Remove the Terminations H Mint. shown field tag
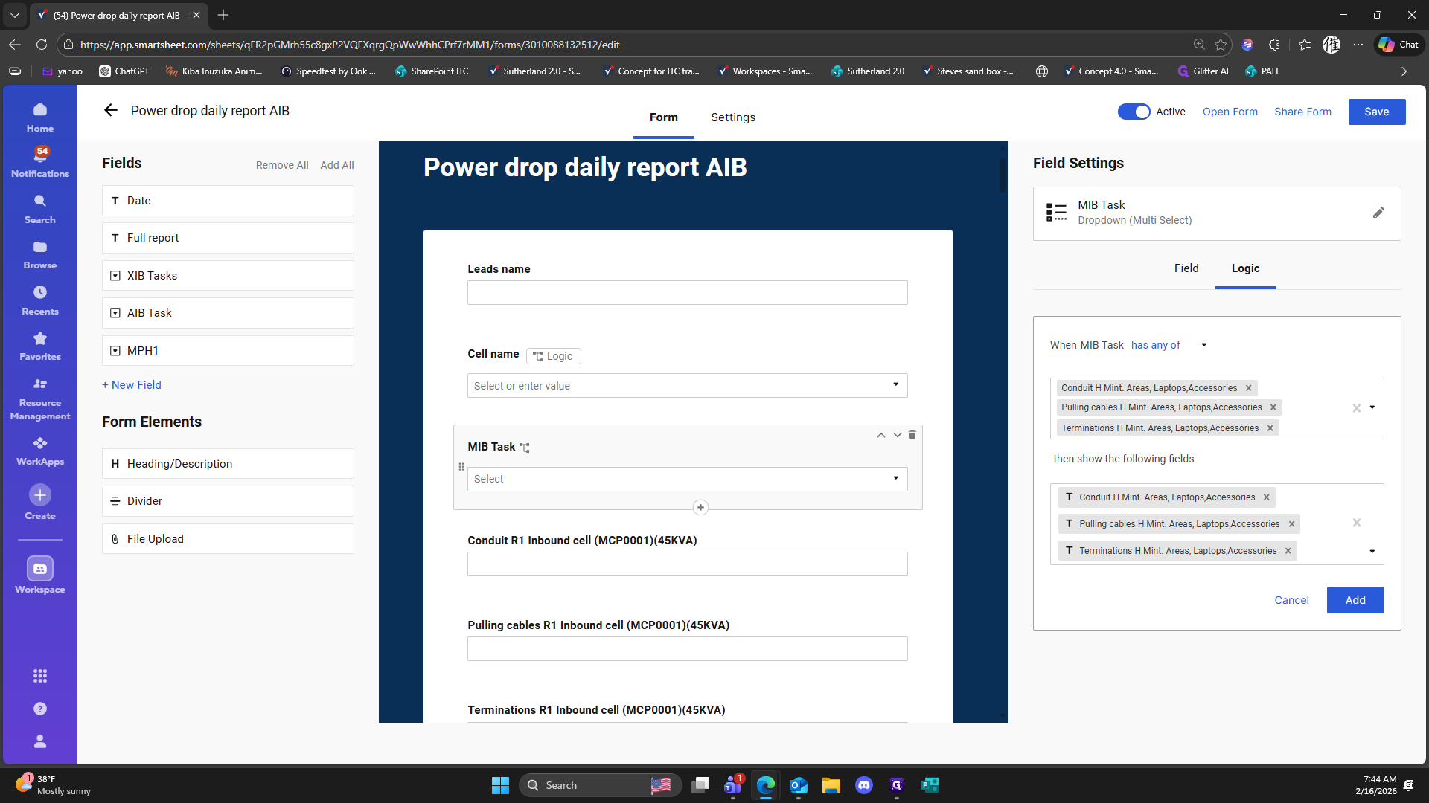 1288,551
